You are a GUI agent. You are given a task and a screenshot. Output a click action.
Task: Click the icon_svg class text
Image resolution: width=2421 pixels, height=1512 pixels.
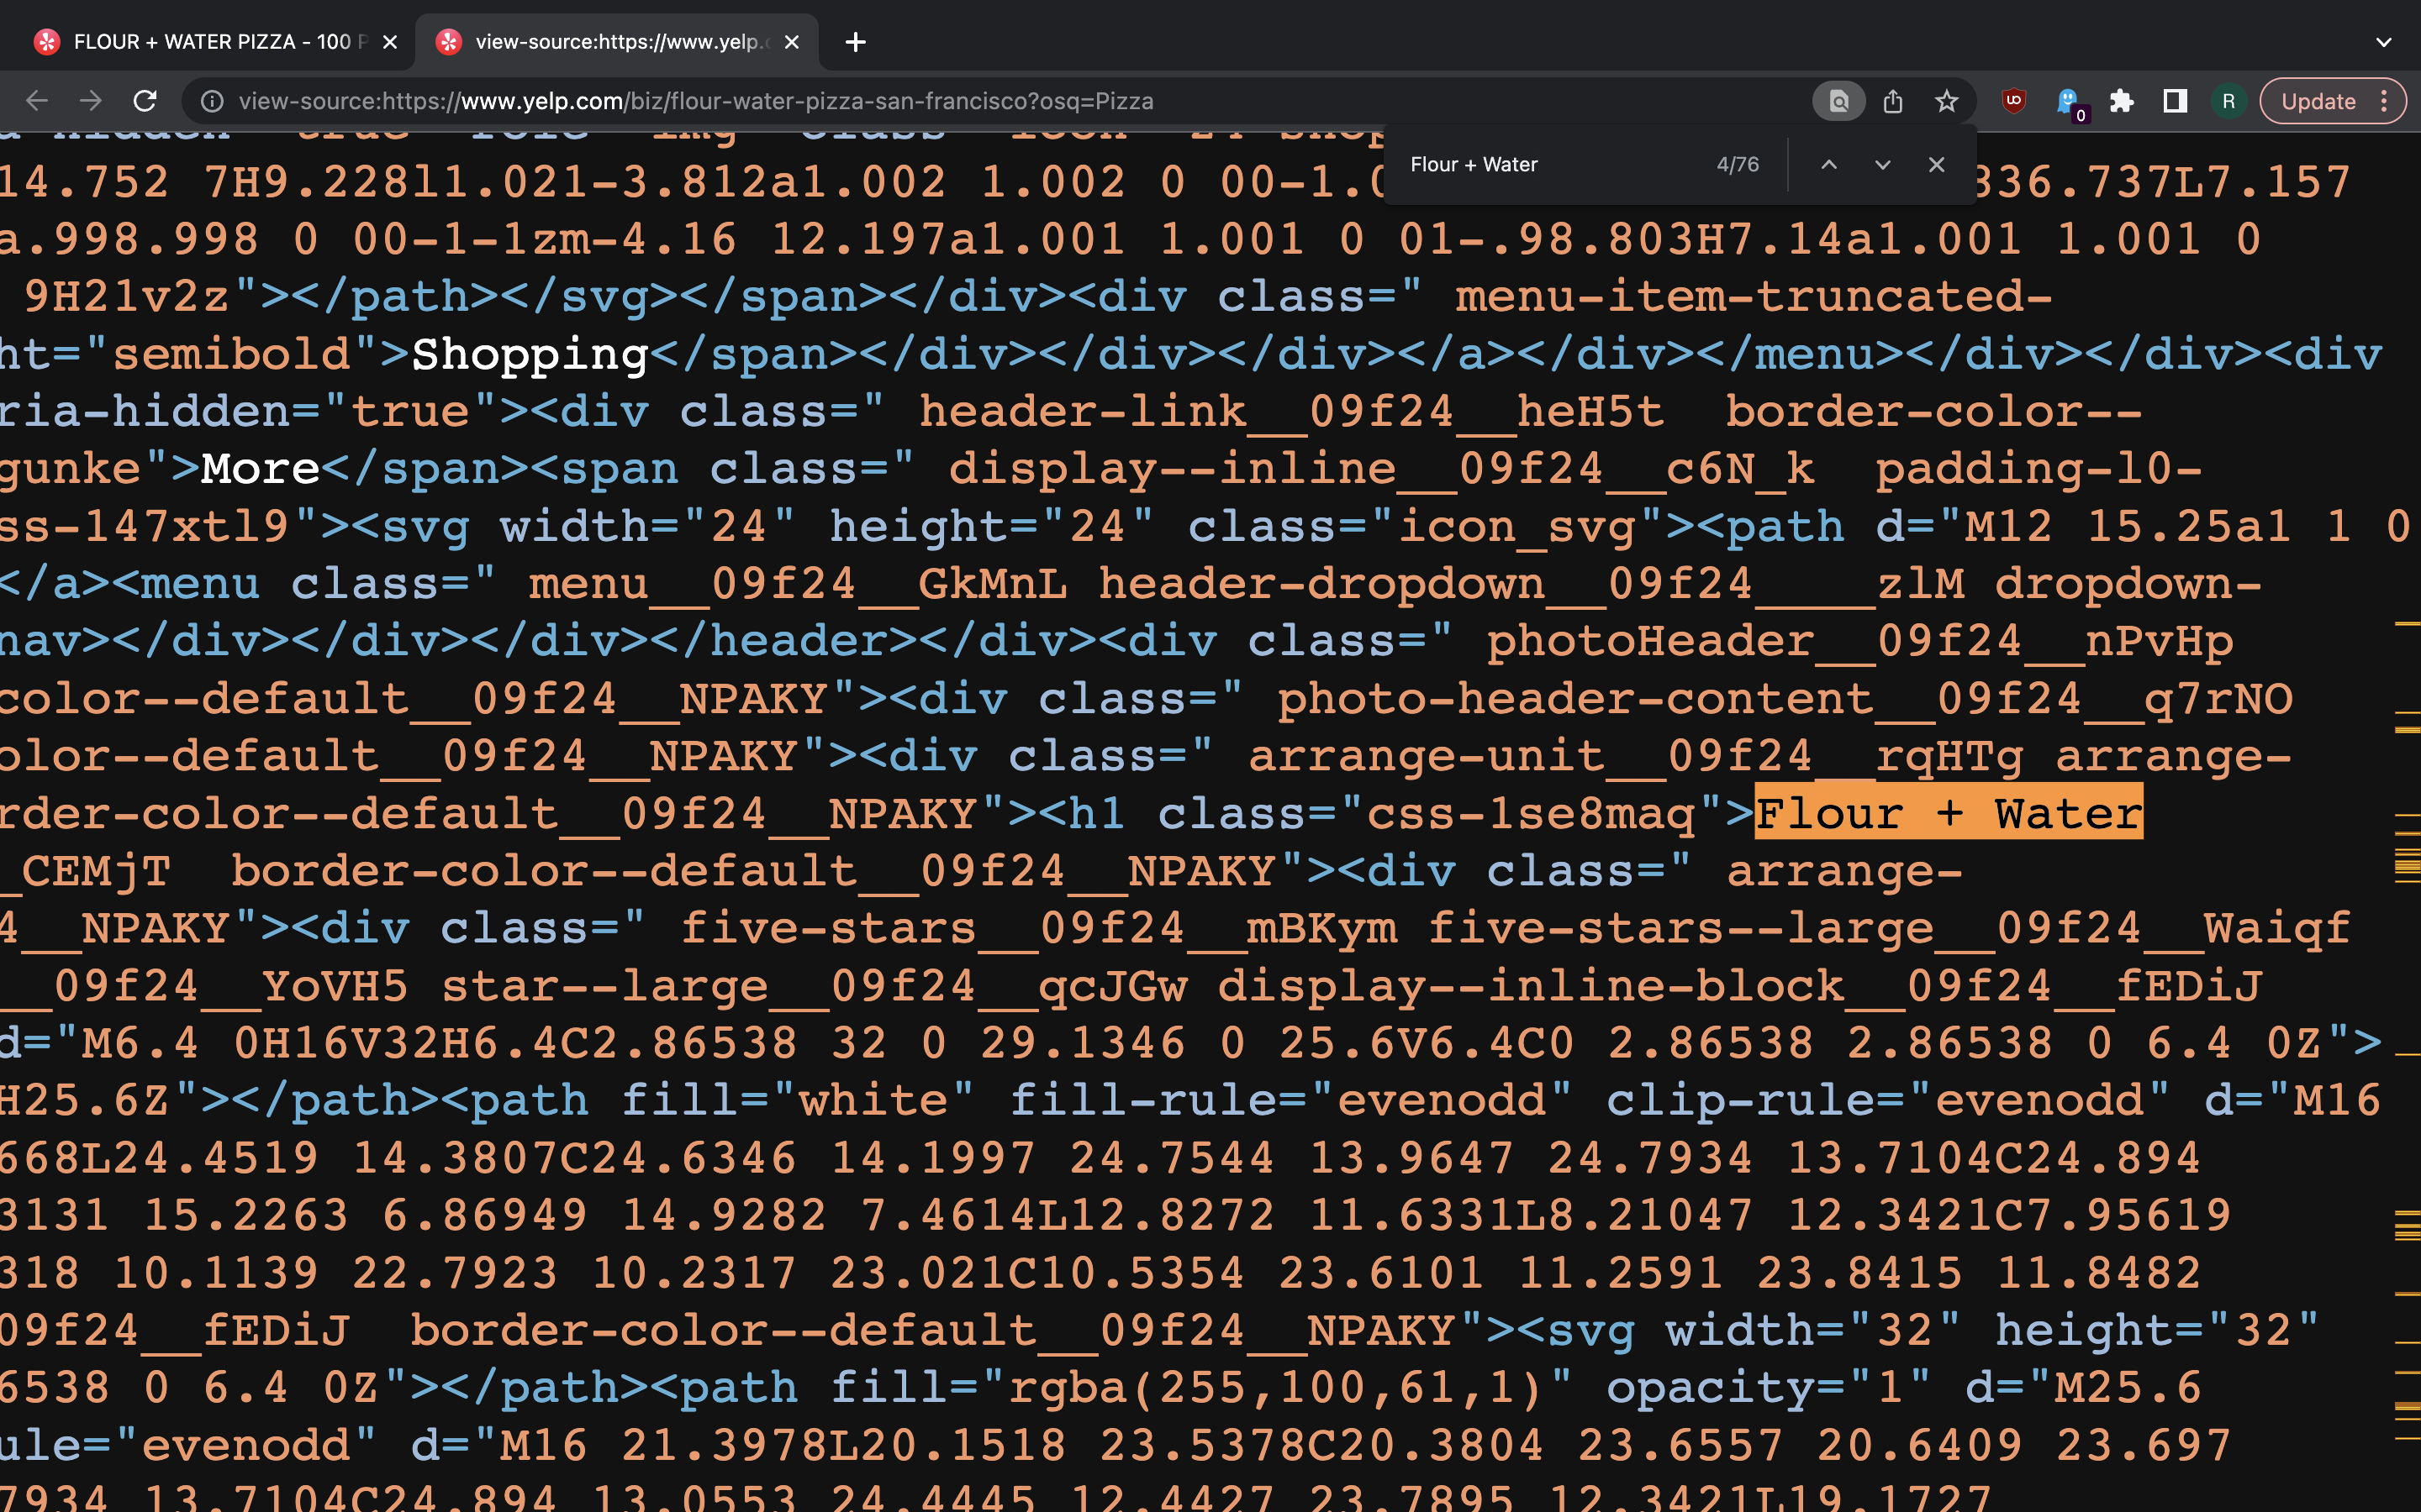(1516, 527)
